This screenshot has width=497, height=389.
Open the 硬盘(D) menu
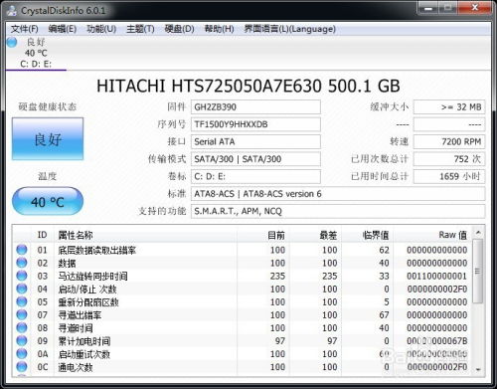[x=179, y=29]
